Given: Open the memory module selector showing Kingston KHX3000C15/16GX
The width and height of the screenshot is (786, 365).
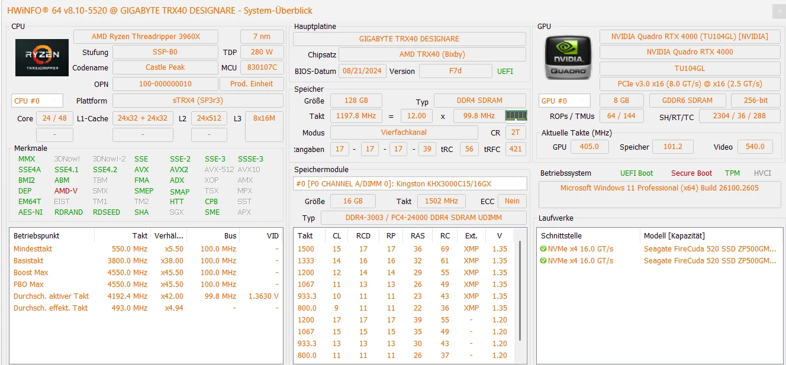Looking at the screenshot, I should (x=410, y=183).
